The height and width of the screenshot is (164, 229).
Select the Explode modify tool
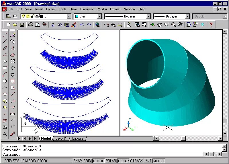click(x=13, y=134)
